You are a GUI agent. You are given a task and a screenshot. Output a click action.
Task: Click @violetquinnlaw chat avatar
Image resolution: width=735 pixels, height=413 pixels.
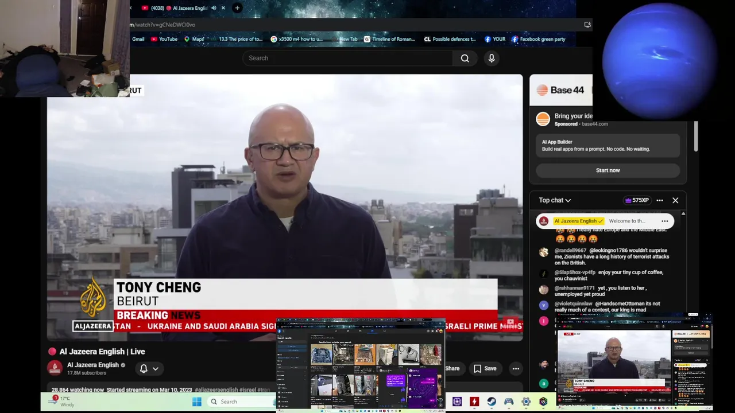(x=543, y=305)
